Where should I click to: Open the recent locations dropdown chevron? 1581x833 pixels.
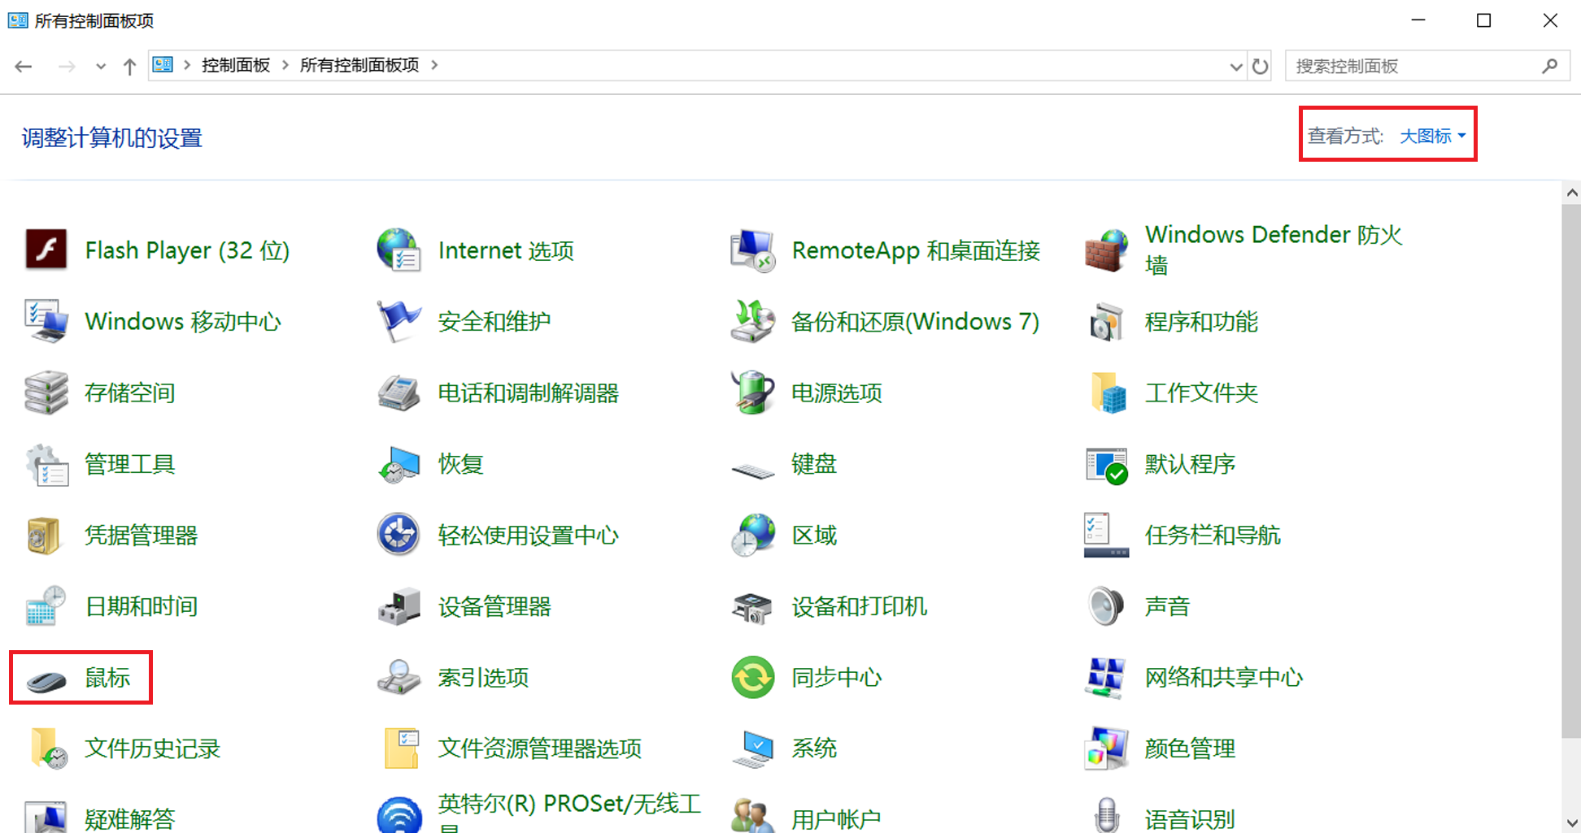click(101, 67)
